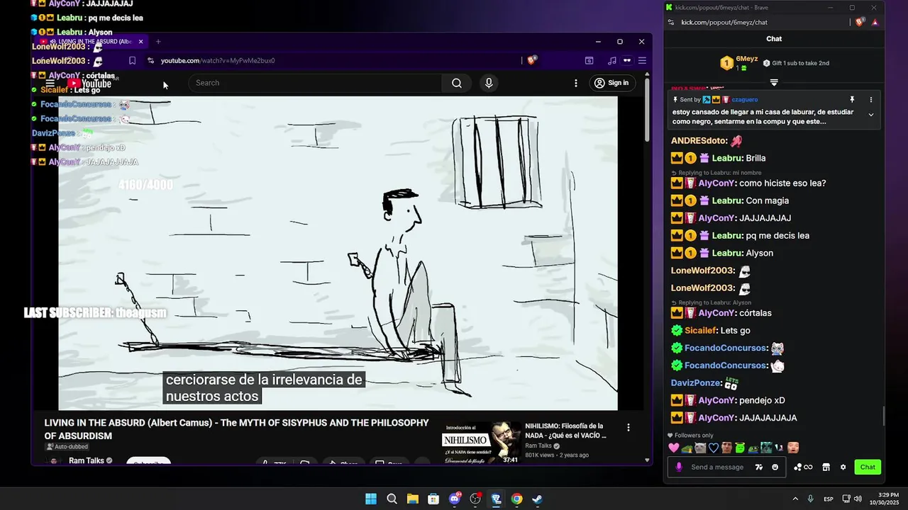
Task: Click the pink microphone icon in chat input
Action: (679, 467)
